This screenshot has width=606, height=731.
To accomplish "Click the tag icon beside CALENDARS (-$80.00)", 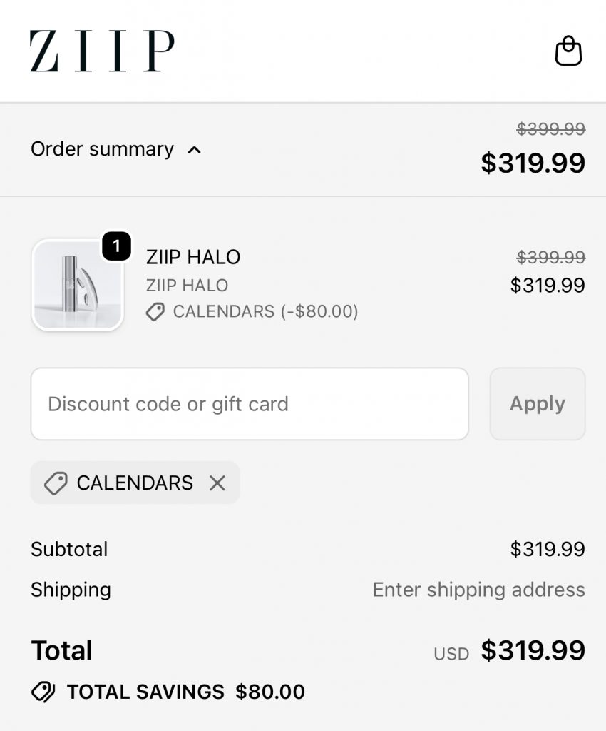I will click(x=155, y=312).
